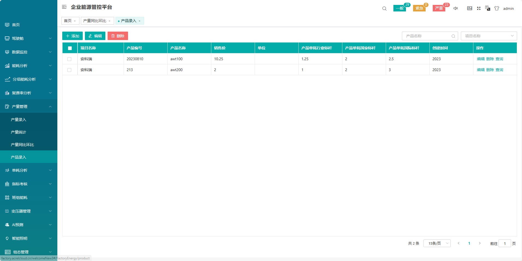This screenshot has height=261, width=522.
Task: Tick the checkbox for the awt200 row
Action: [x=69, y=70]
